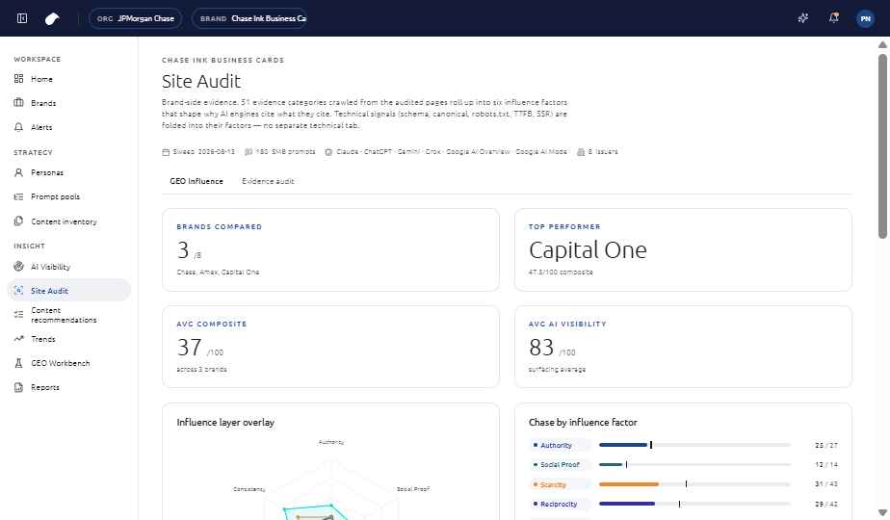Select Site Audit label in sidebar
The width and height of the screenshot is (890, 520).
[x=49, y=291]
